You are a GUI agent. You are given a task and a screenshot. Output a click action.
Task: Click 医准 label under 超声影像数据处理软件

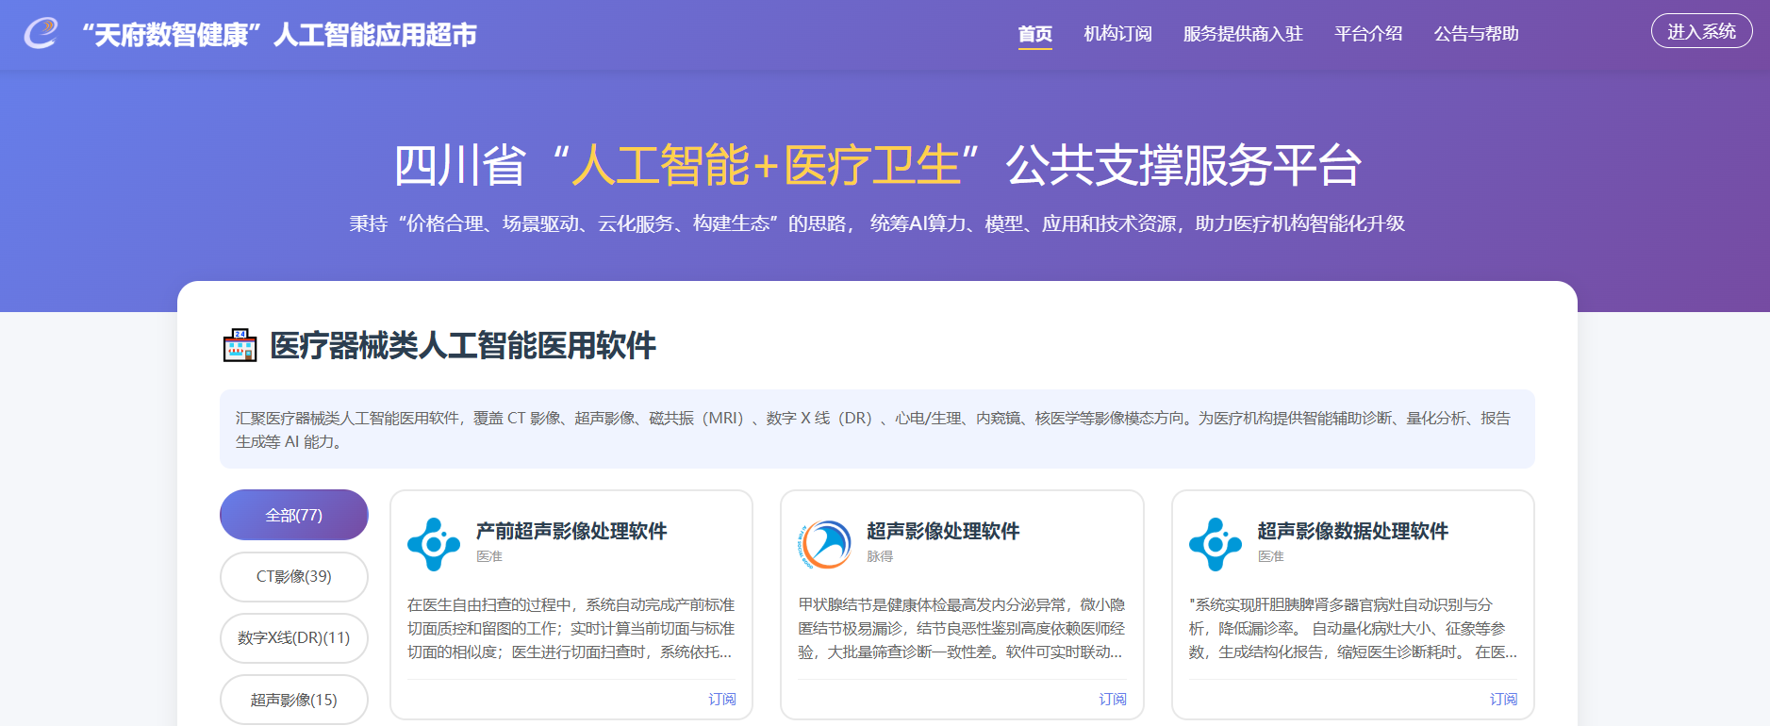tap(1271, 556)
